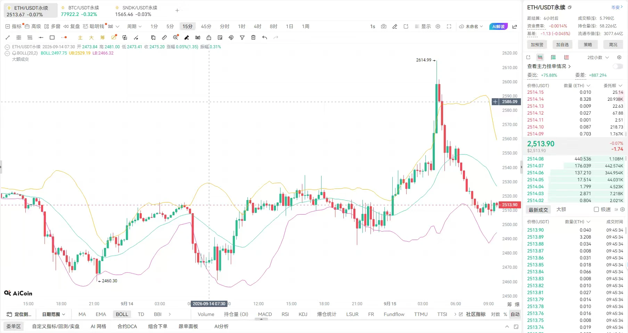Select the 1s interval option
The width and height of the screenshot is (628, 333).
point(373,26)
